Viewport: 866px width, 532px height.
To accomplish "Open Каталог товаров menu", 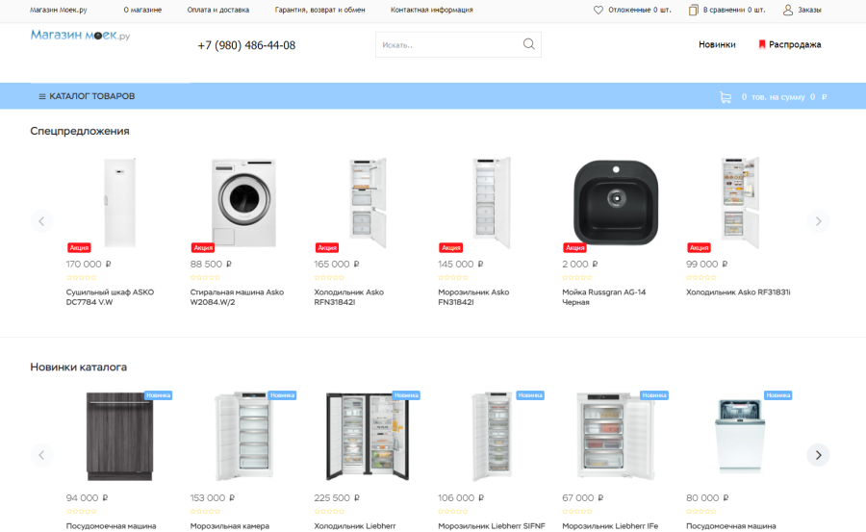I will 87,96.
